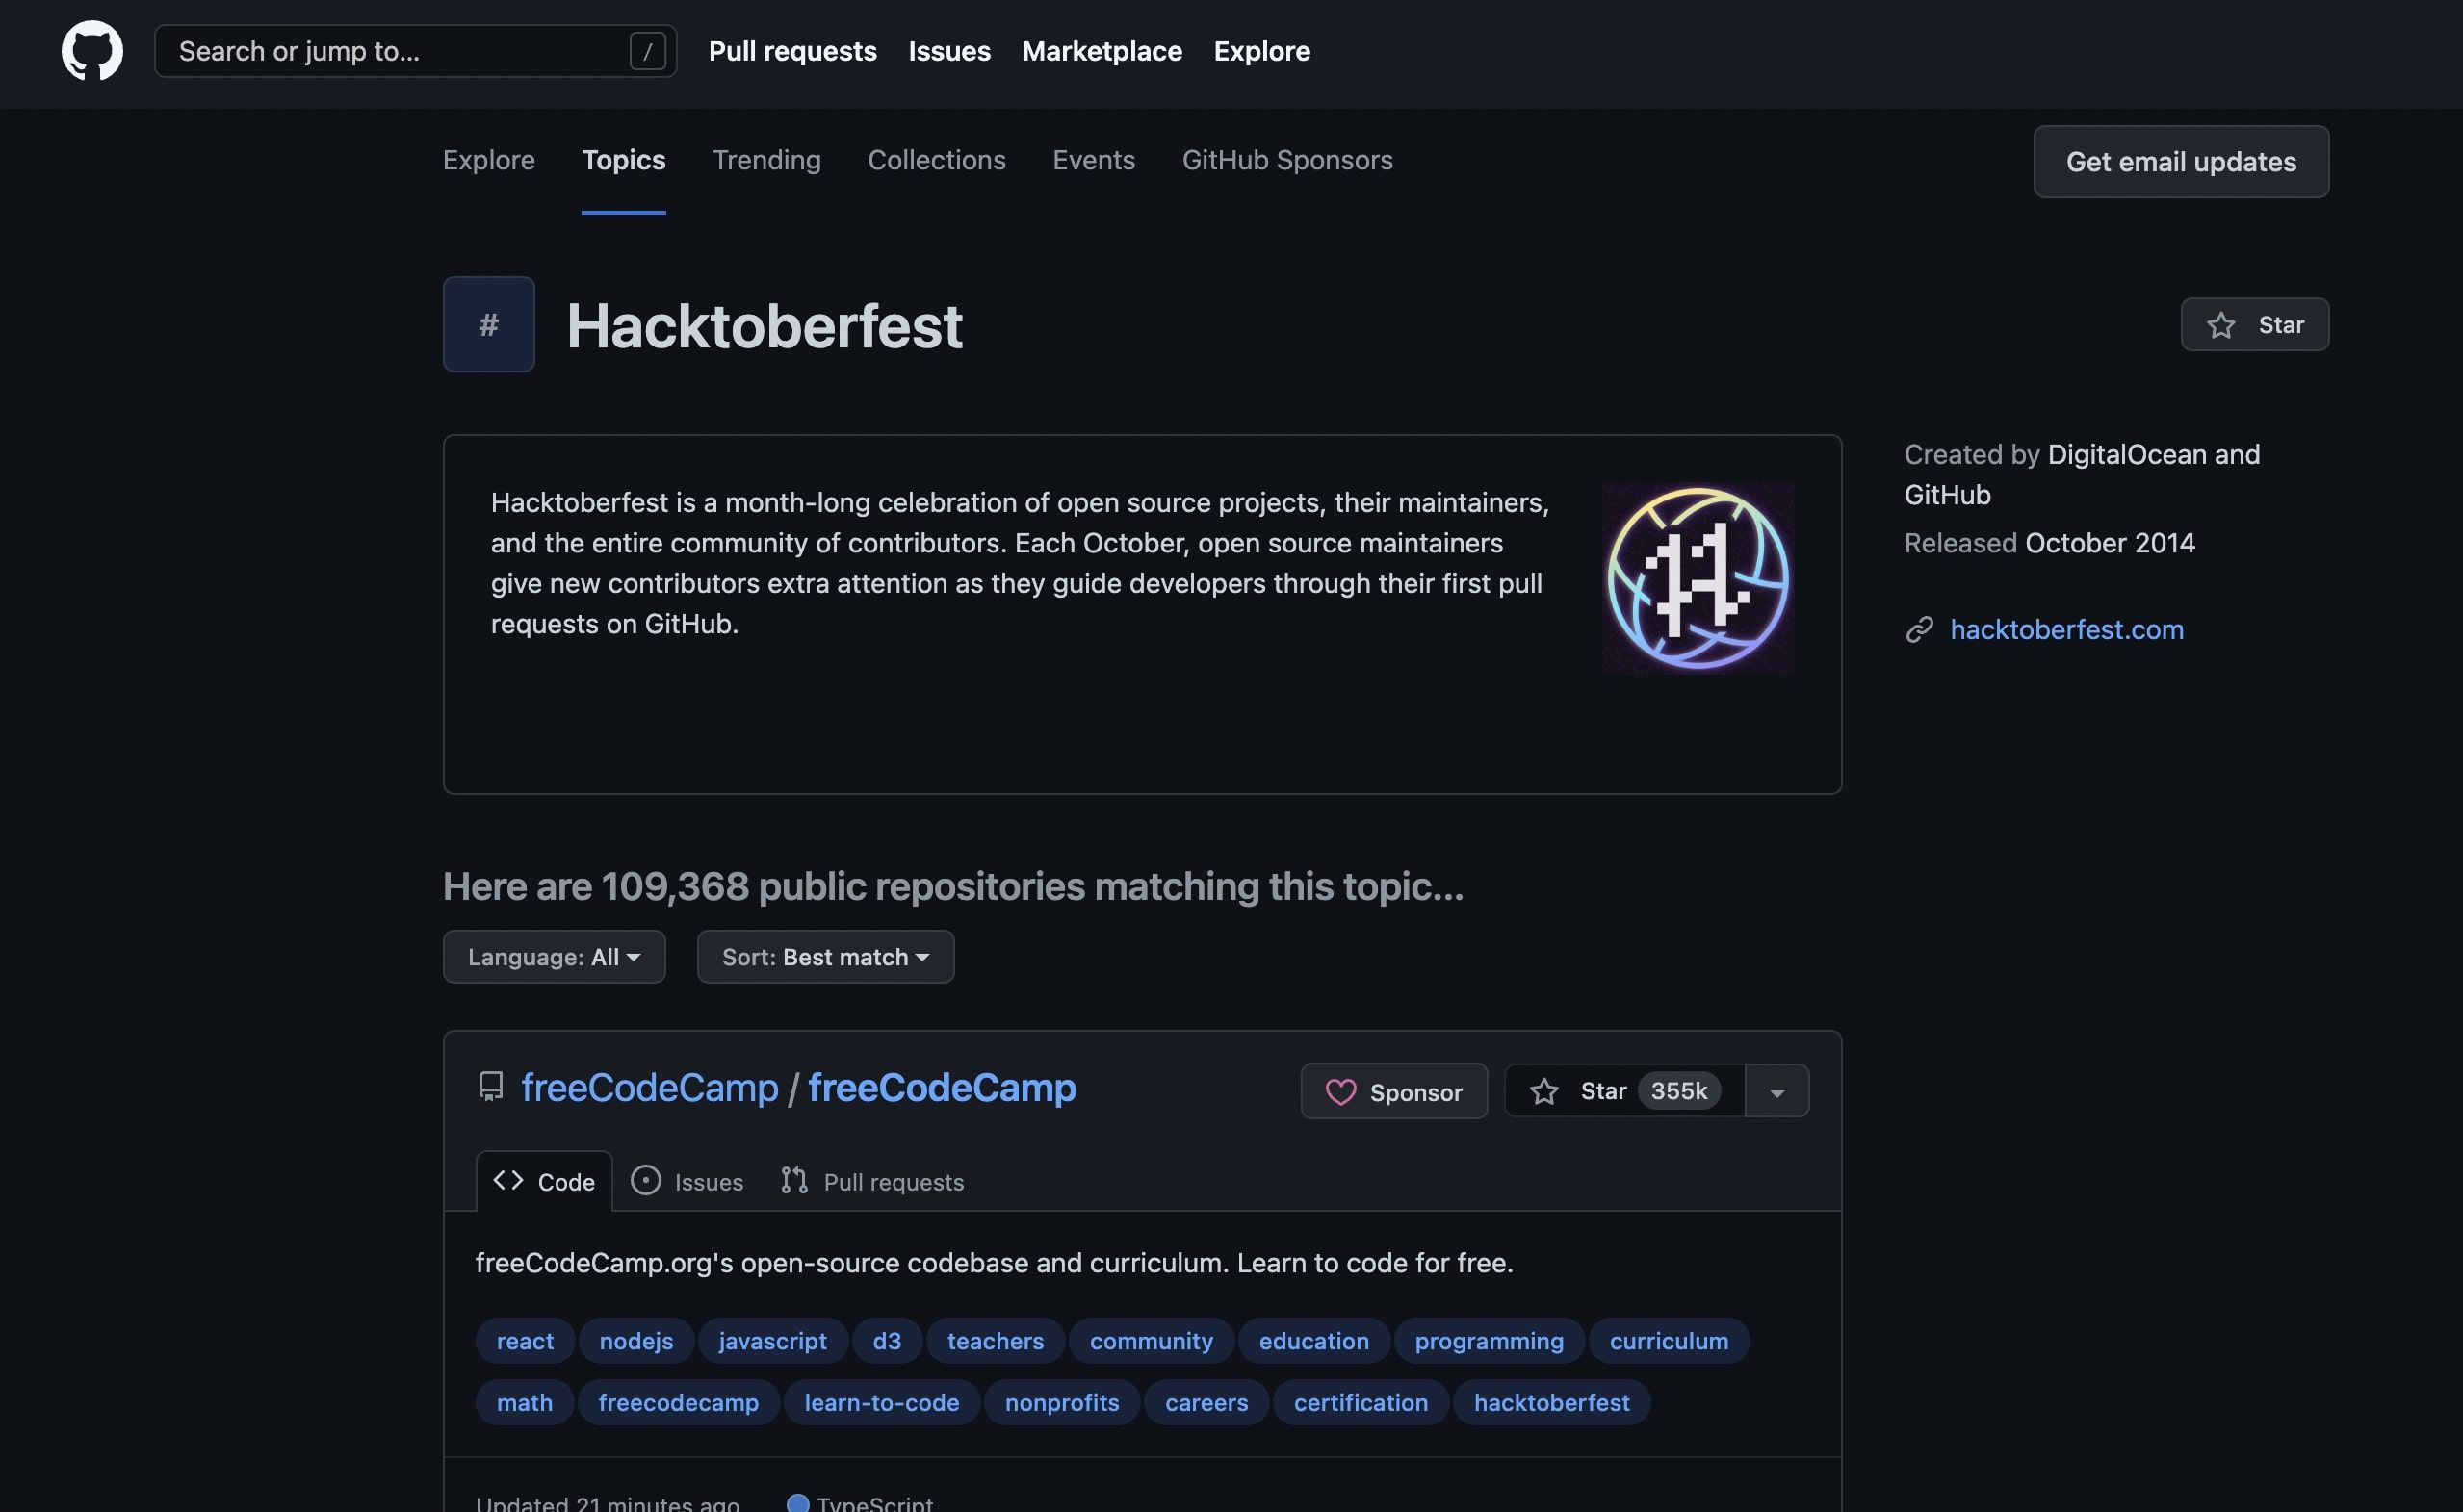Image resolution: width=2463 pixels, height=1512 pixels.
Task: Click the nonprofits topic tag
Action: [x=1061, y=1403]
